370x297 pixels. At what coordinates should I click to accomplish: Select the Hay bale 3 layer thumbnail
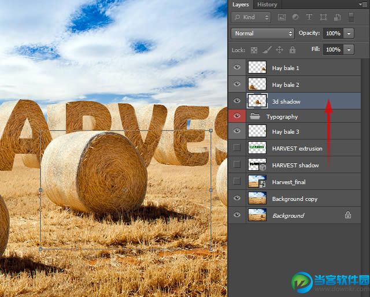tap(257, 131)
